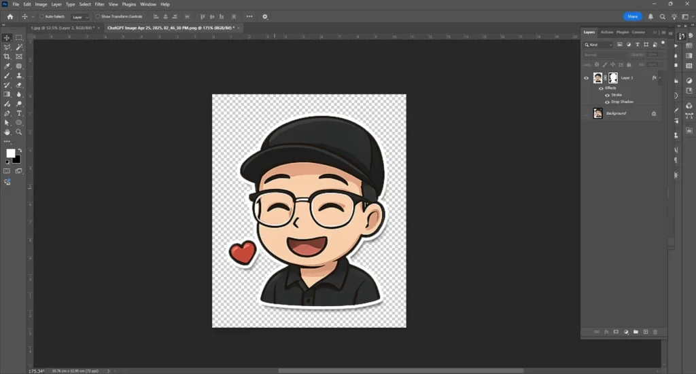Hide the Drop Shadow effect
The width and height of the screenshot is (696, 374).
click(607, 102)
